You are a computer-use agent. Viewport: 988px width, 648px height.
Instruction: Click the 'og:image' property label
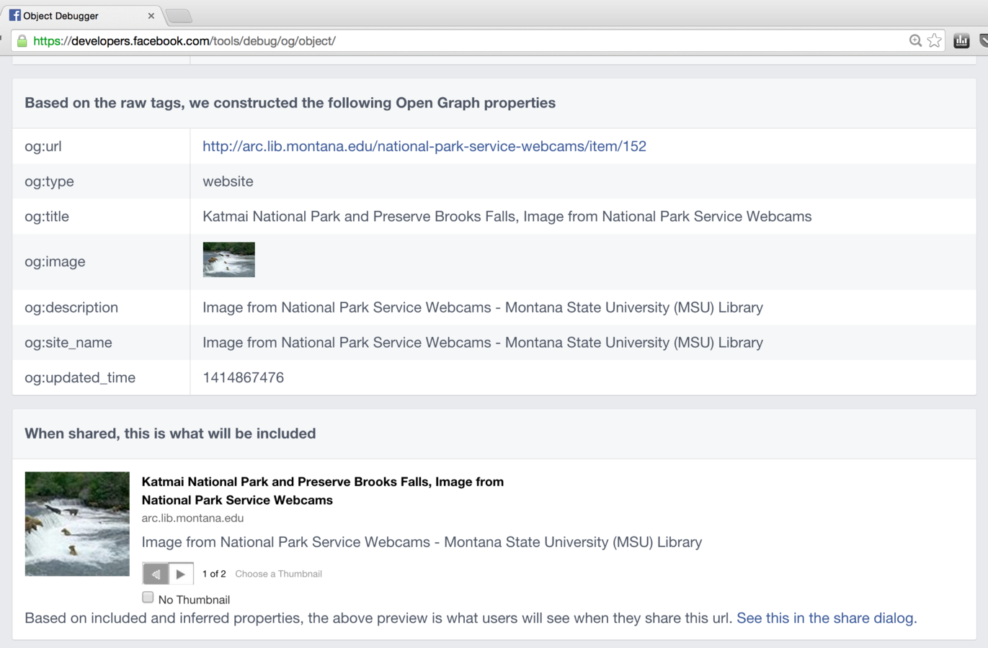coord(55,262)
